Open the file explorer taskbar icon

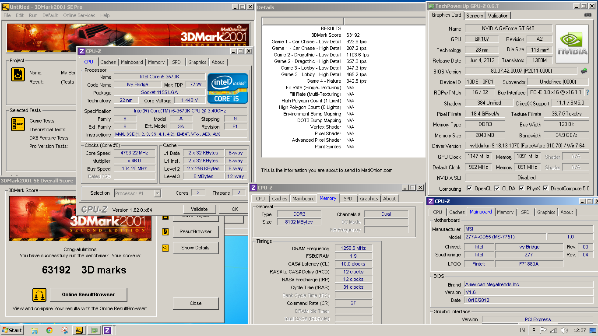tap(35, 330)
